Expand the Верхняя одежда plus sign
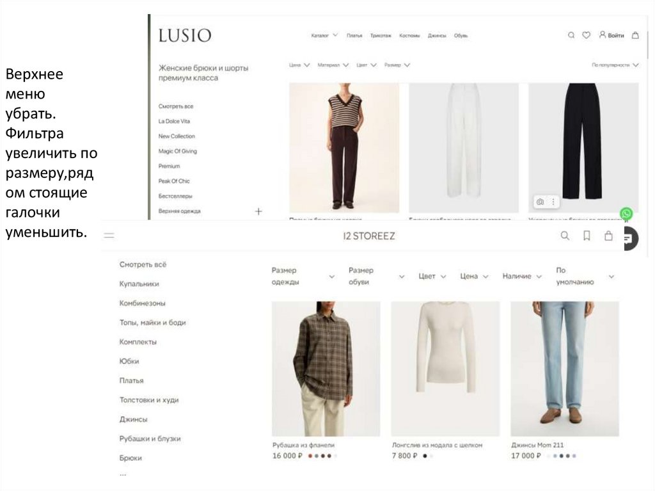The height and width of the screenshot is (491, 655). 258,212
